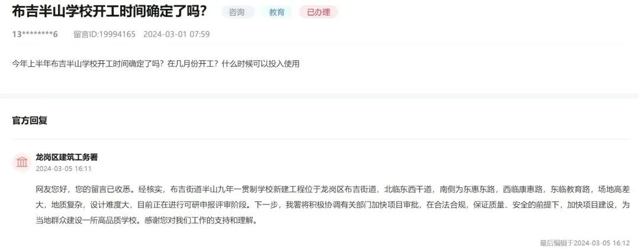Screen dimensions: 639x250
Task: Select the 咨询 tag
Action: click(x=237, y=12)
